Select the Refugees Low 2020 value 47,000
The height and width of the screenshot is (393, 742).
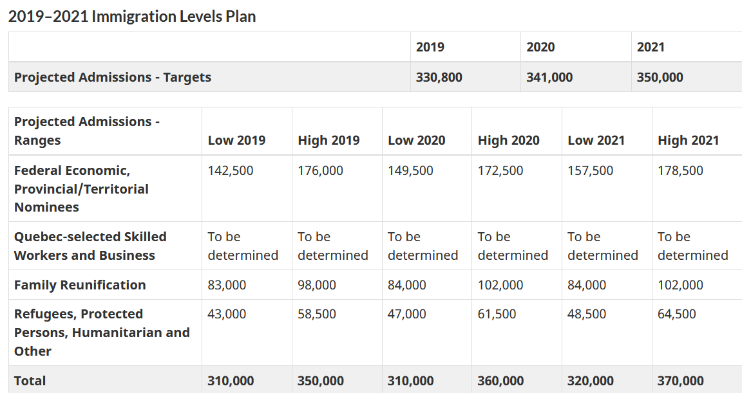click(x=407, y=314)
